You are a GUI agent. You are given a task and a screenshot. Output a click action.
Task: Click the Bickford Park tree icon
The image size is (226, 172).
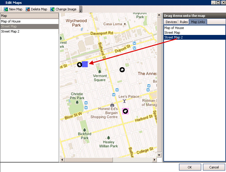pyautogui.click(x=84, y=130)
